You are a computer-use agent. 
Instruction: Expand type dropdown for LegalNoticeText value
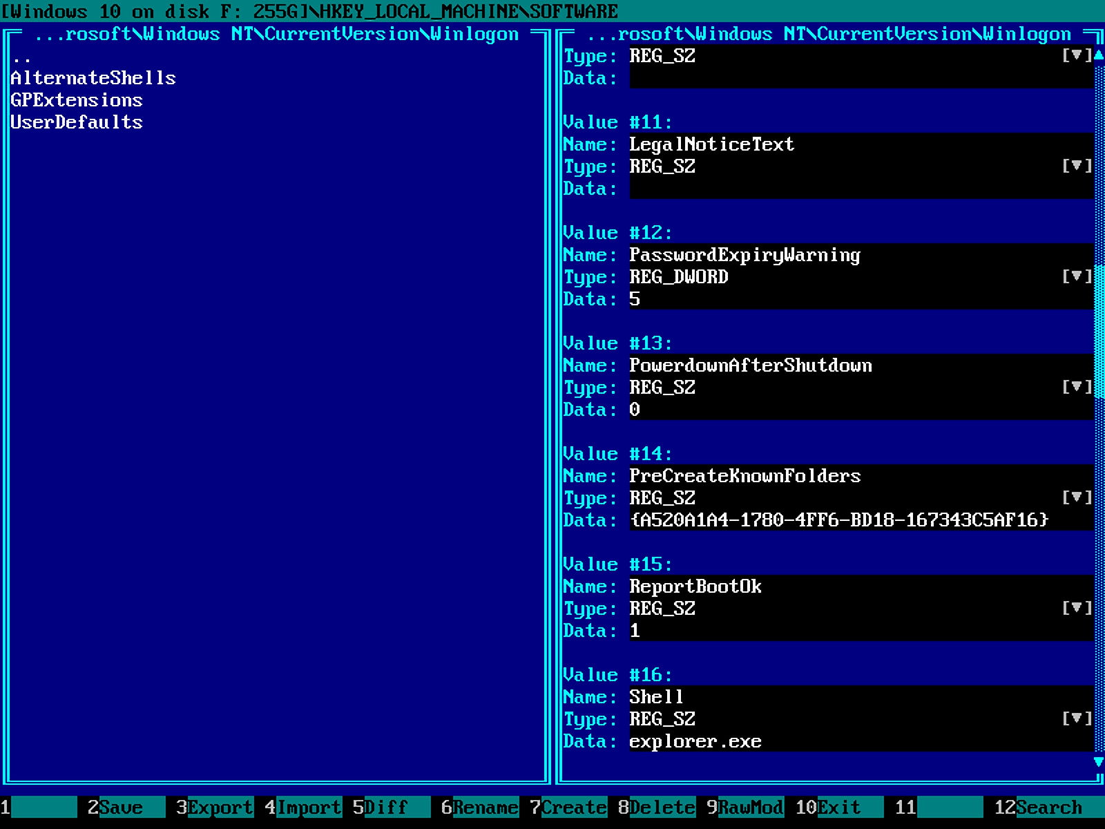tap(1076, 166)
